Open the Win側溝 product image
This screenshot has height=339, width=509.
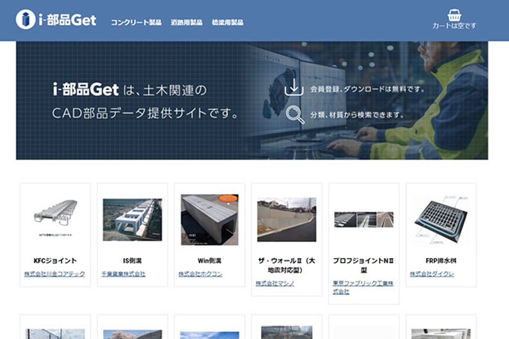click(210, 219)
